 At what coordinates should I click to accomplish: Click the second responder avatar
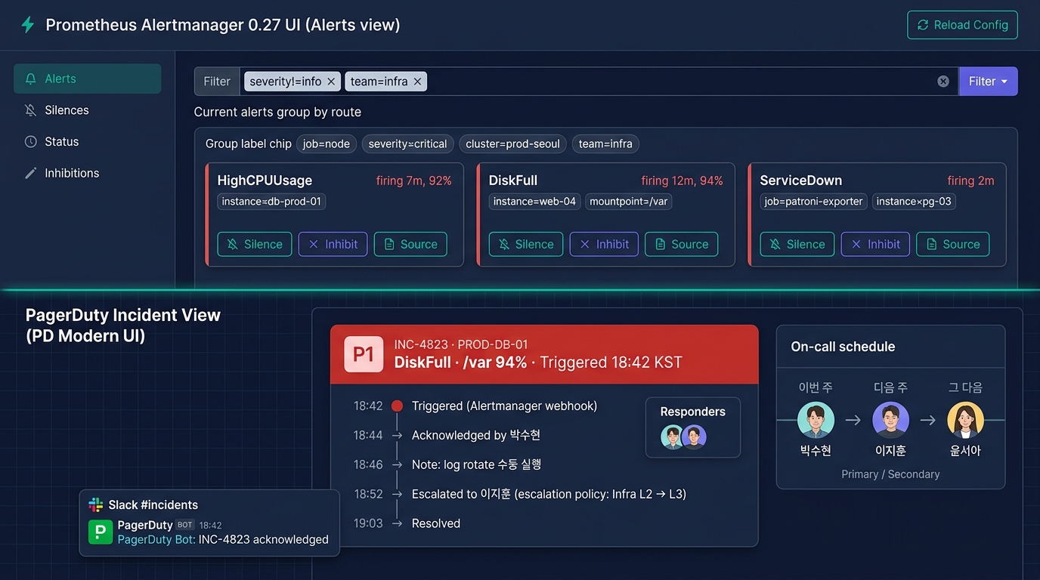click(694, 437)
